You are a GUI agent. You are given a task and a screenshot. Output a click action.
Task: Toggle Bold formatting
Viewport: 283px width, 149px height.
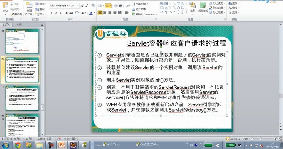[x=52, y=13]
